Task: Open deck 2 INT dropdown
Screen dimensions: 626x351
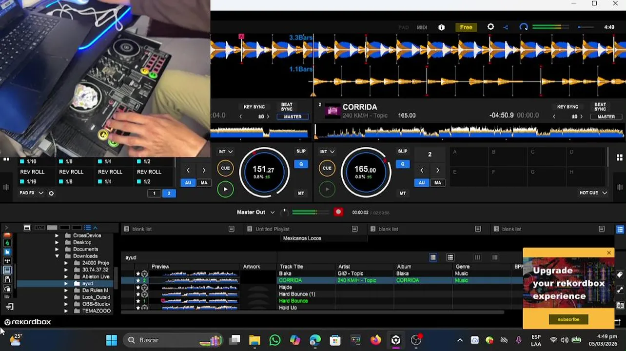Action: click(327, 152)
